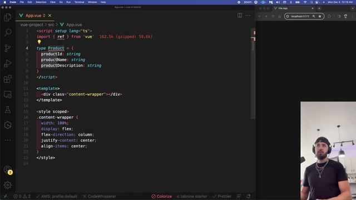356x200 pixels.
Task: Click vue-project in the breadcrumb
Action: [x=32, y=24]
